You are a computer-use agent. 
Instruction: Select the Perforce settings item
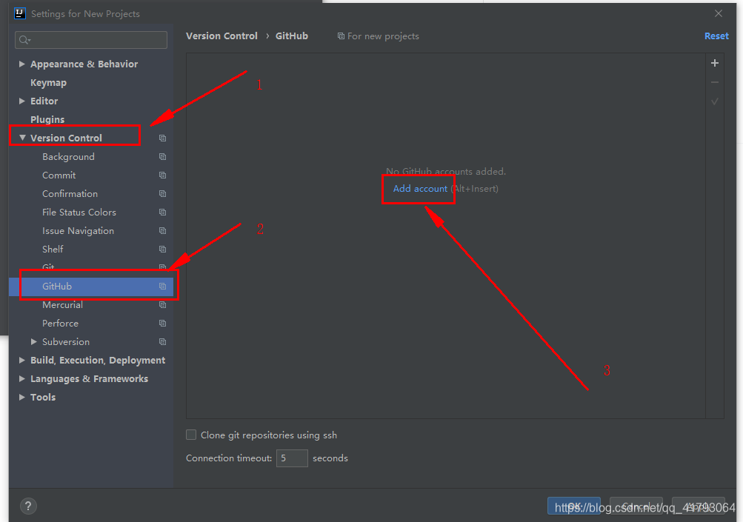coord(60,323)
